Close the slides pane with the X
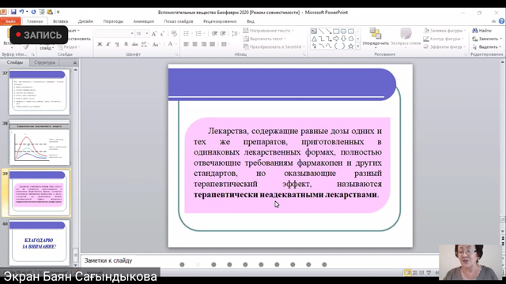This screenshot has height=284, width=506. (75, 63)
